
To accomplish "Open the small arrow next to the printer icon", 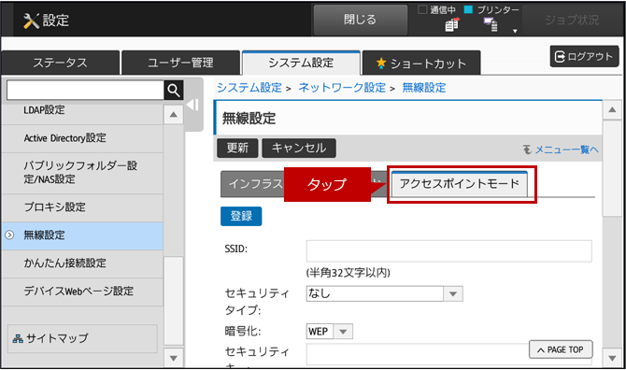I will tap(515, 31).
